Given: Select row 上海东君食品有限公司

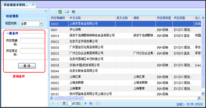Looking at the screenshot, I should (125, 24).
